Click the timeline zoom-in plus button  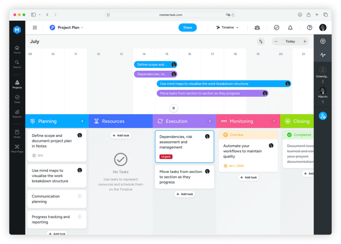[x=305, y=41]
